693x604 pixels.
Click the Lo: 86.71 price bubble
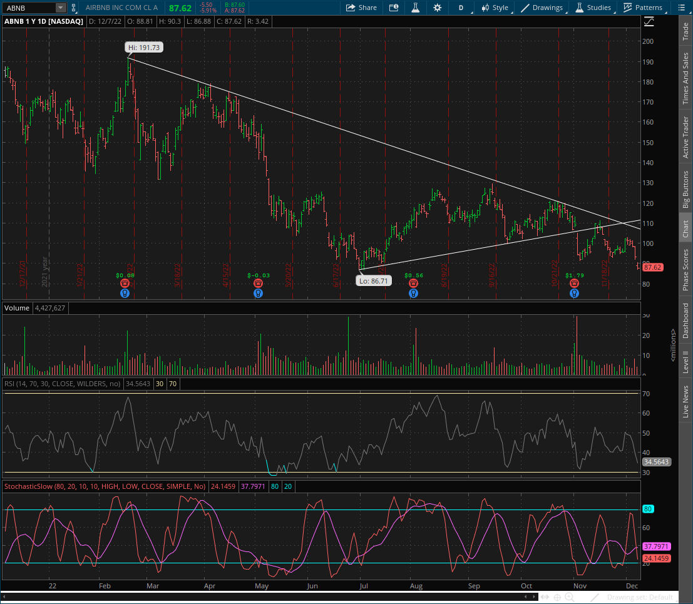374,280
